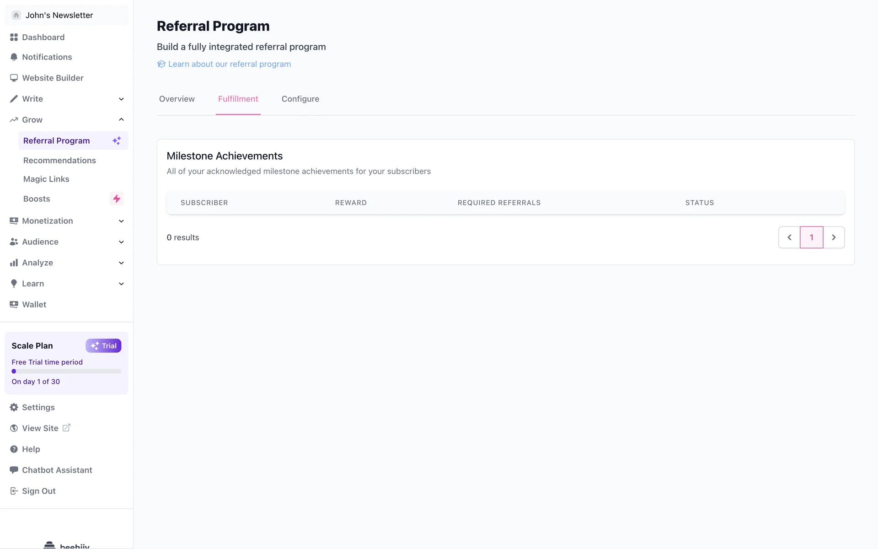Click the Wallet icon in sidebar
This screenshot has width=878, height=549.
(14, 305)
